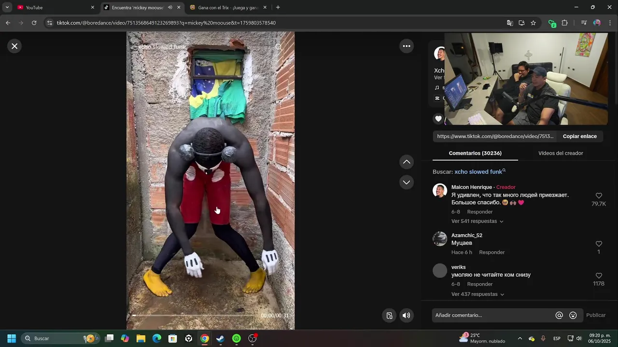Click the Añadir comentario input field
This screenshot has width=618, height=347.
492,315
